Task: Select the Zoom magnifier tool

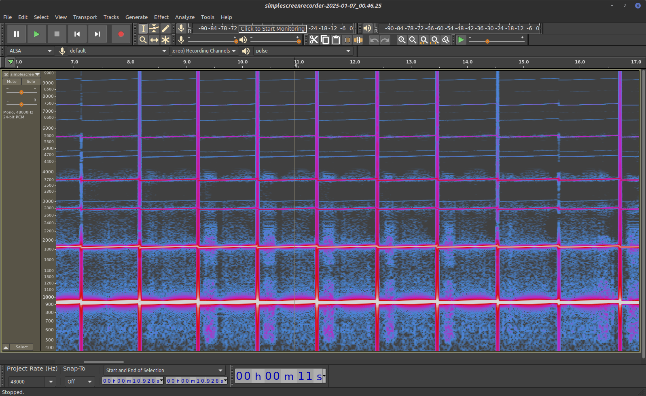Action: click(143, 40)
